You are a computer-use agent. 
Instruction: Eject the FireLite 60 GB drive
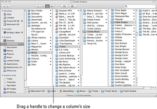[22, 21]
